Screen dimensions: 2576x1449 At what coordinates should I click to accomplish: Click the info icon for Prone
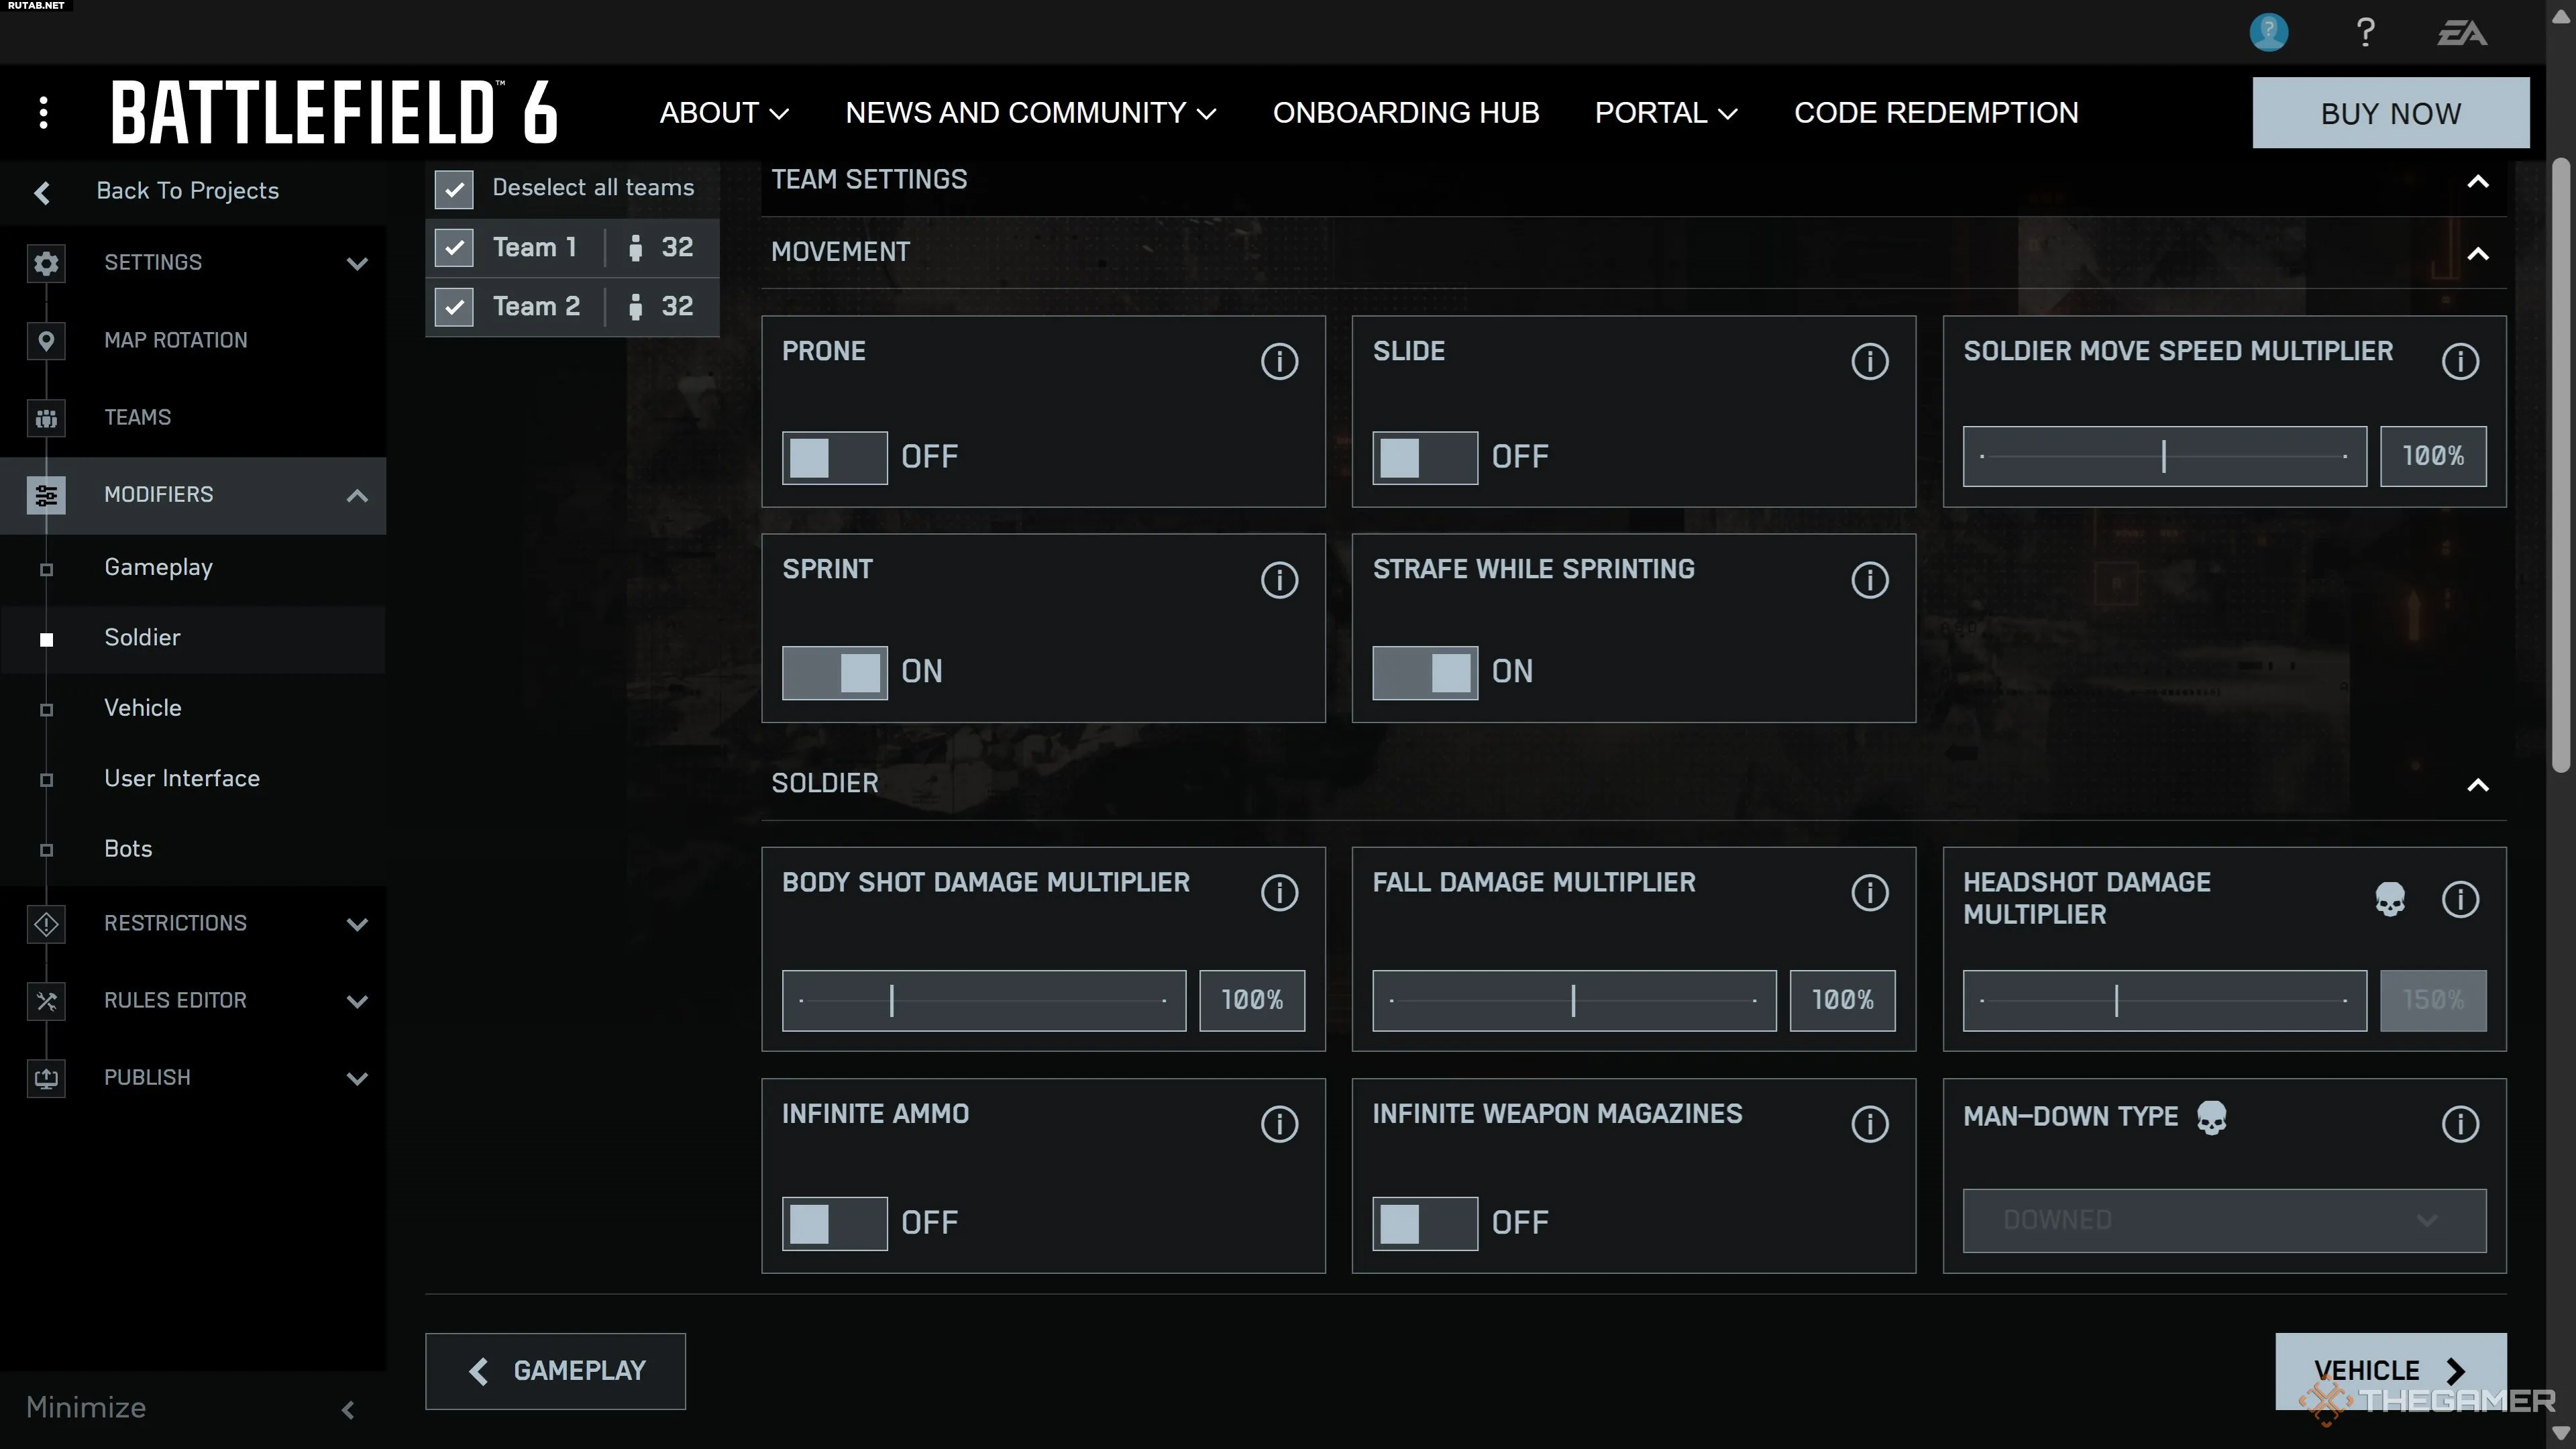[x=1279, y=361]
